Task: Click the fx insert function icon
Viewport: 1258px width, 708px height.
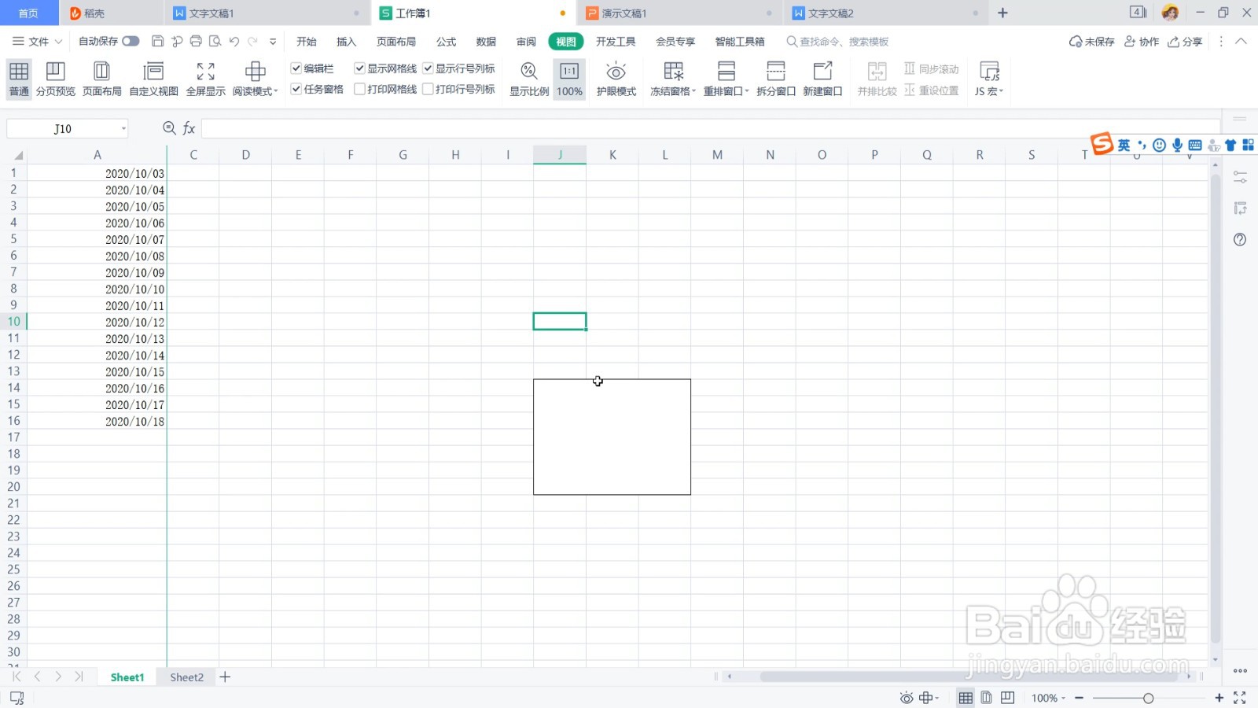Action: [x=189, y=128]
